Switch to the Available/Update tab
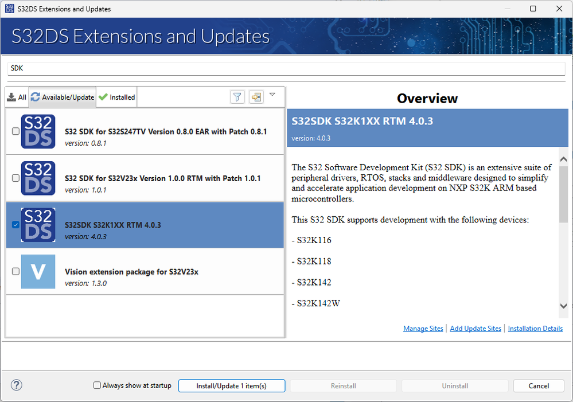The width and height of the screenshot is (573, 402). 63,97
